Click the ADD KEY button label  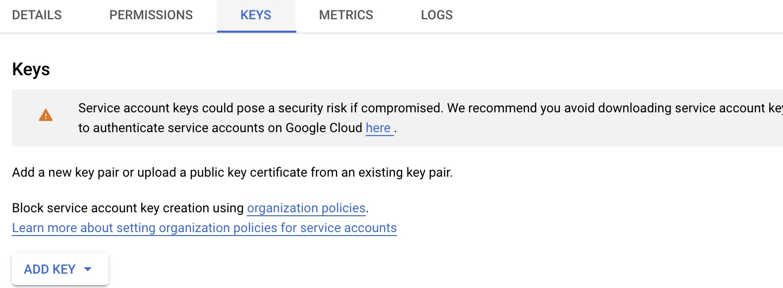50,269
